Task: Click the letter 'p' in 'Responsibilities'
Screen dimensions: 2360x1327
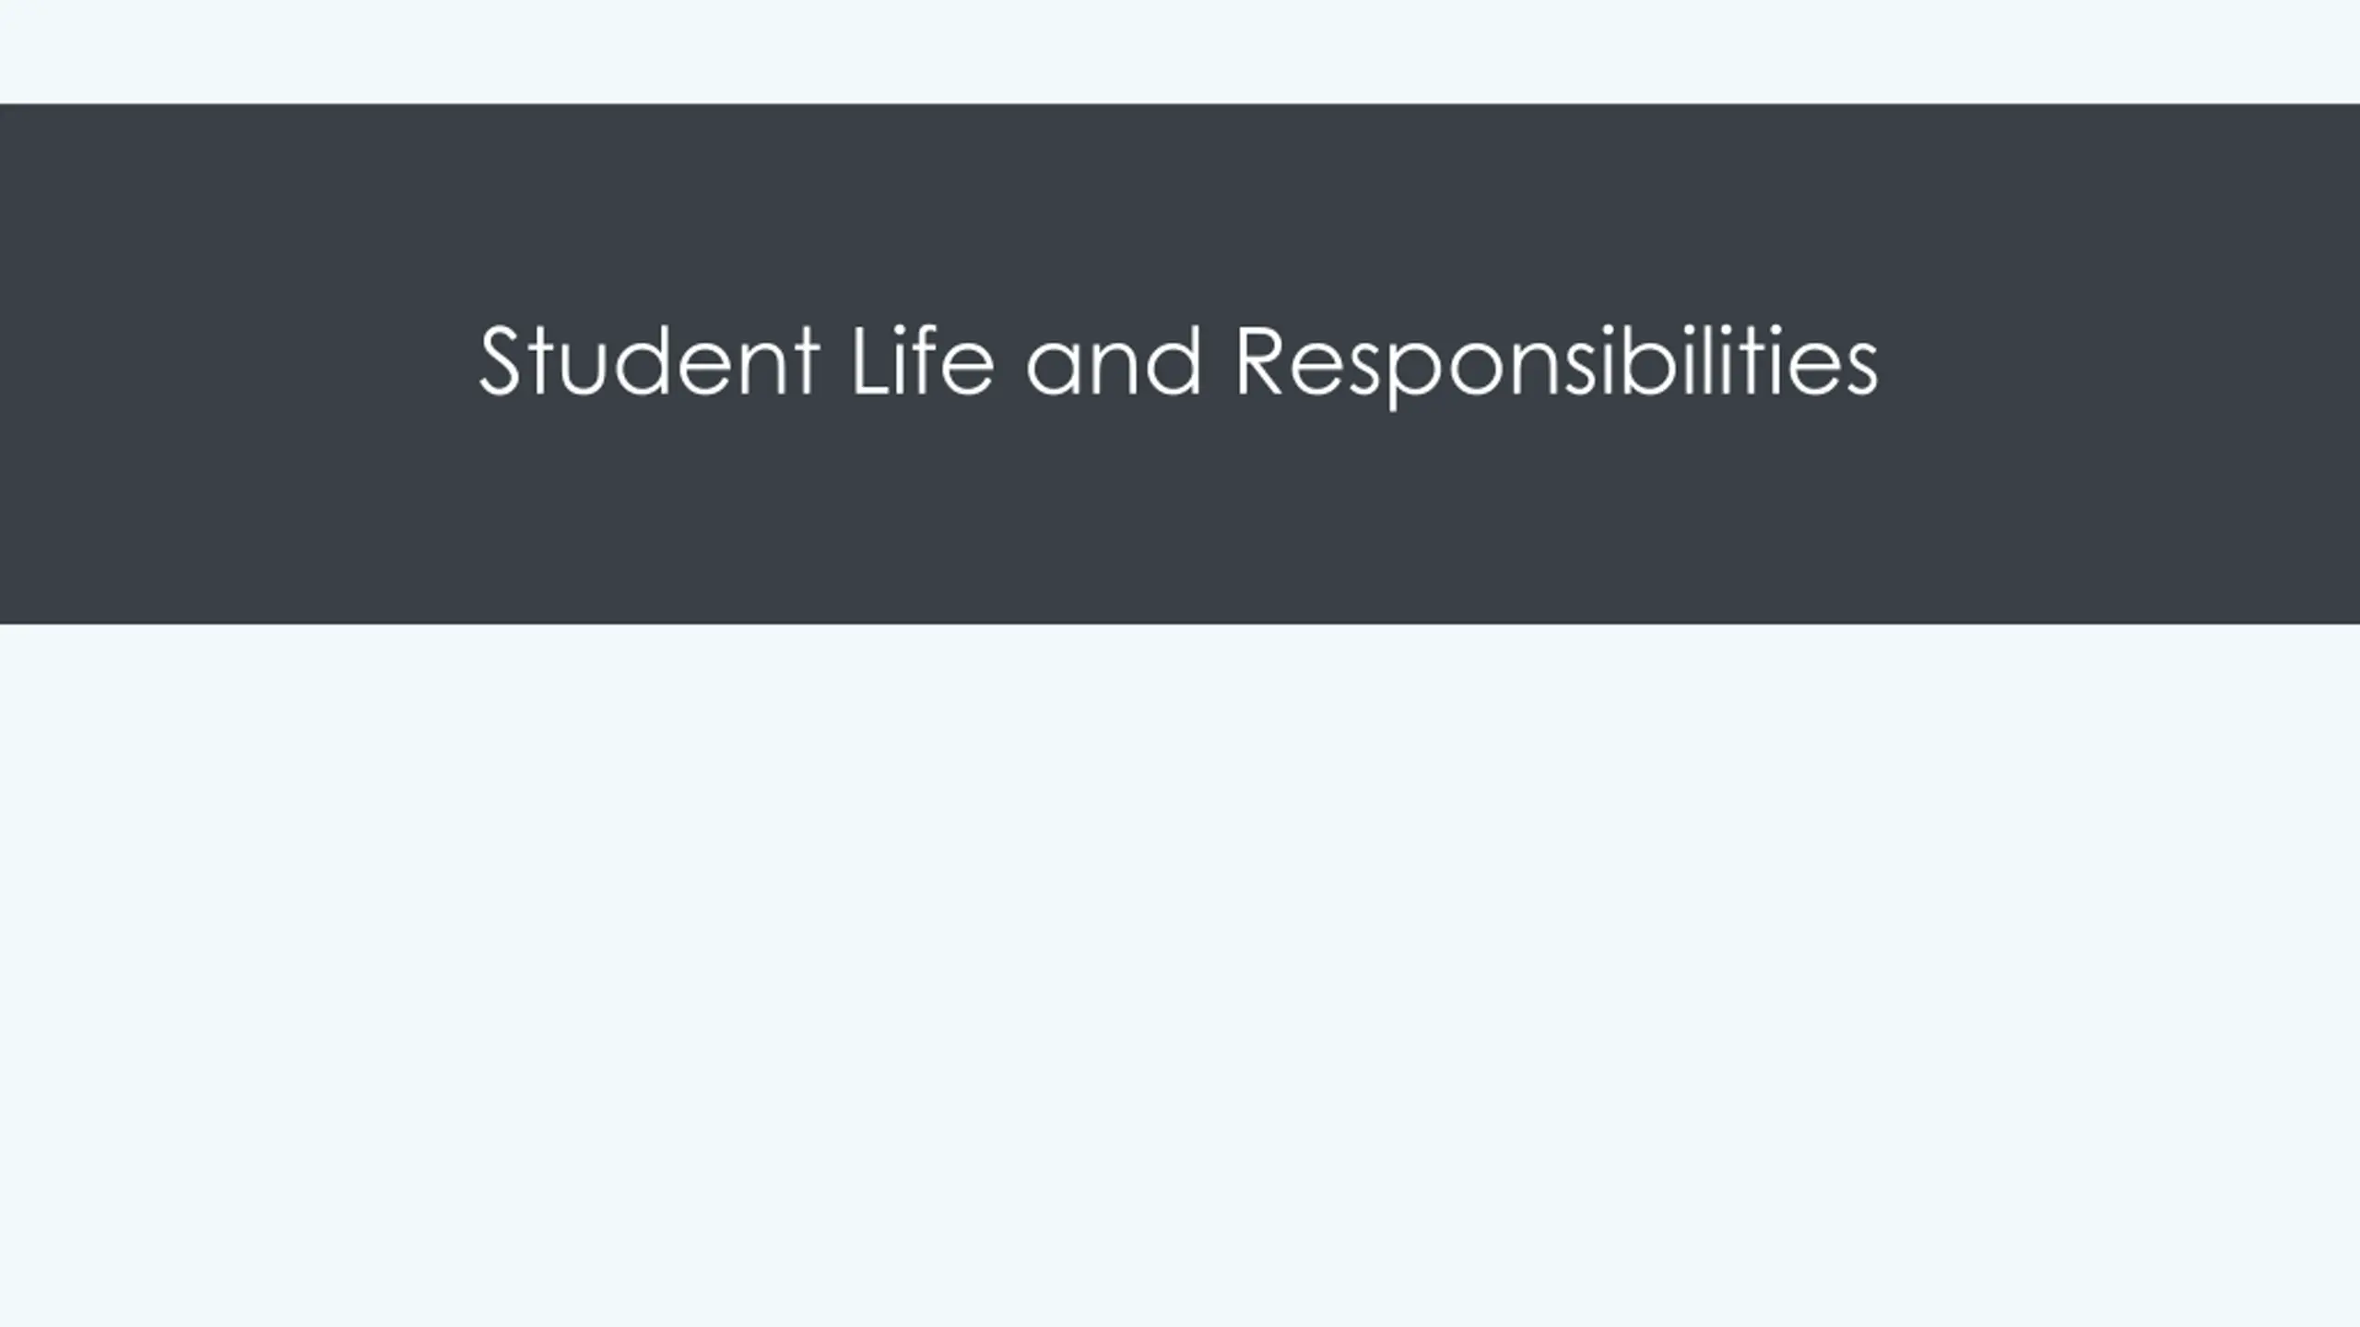Action: coord(1415,375)
